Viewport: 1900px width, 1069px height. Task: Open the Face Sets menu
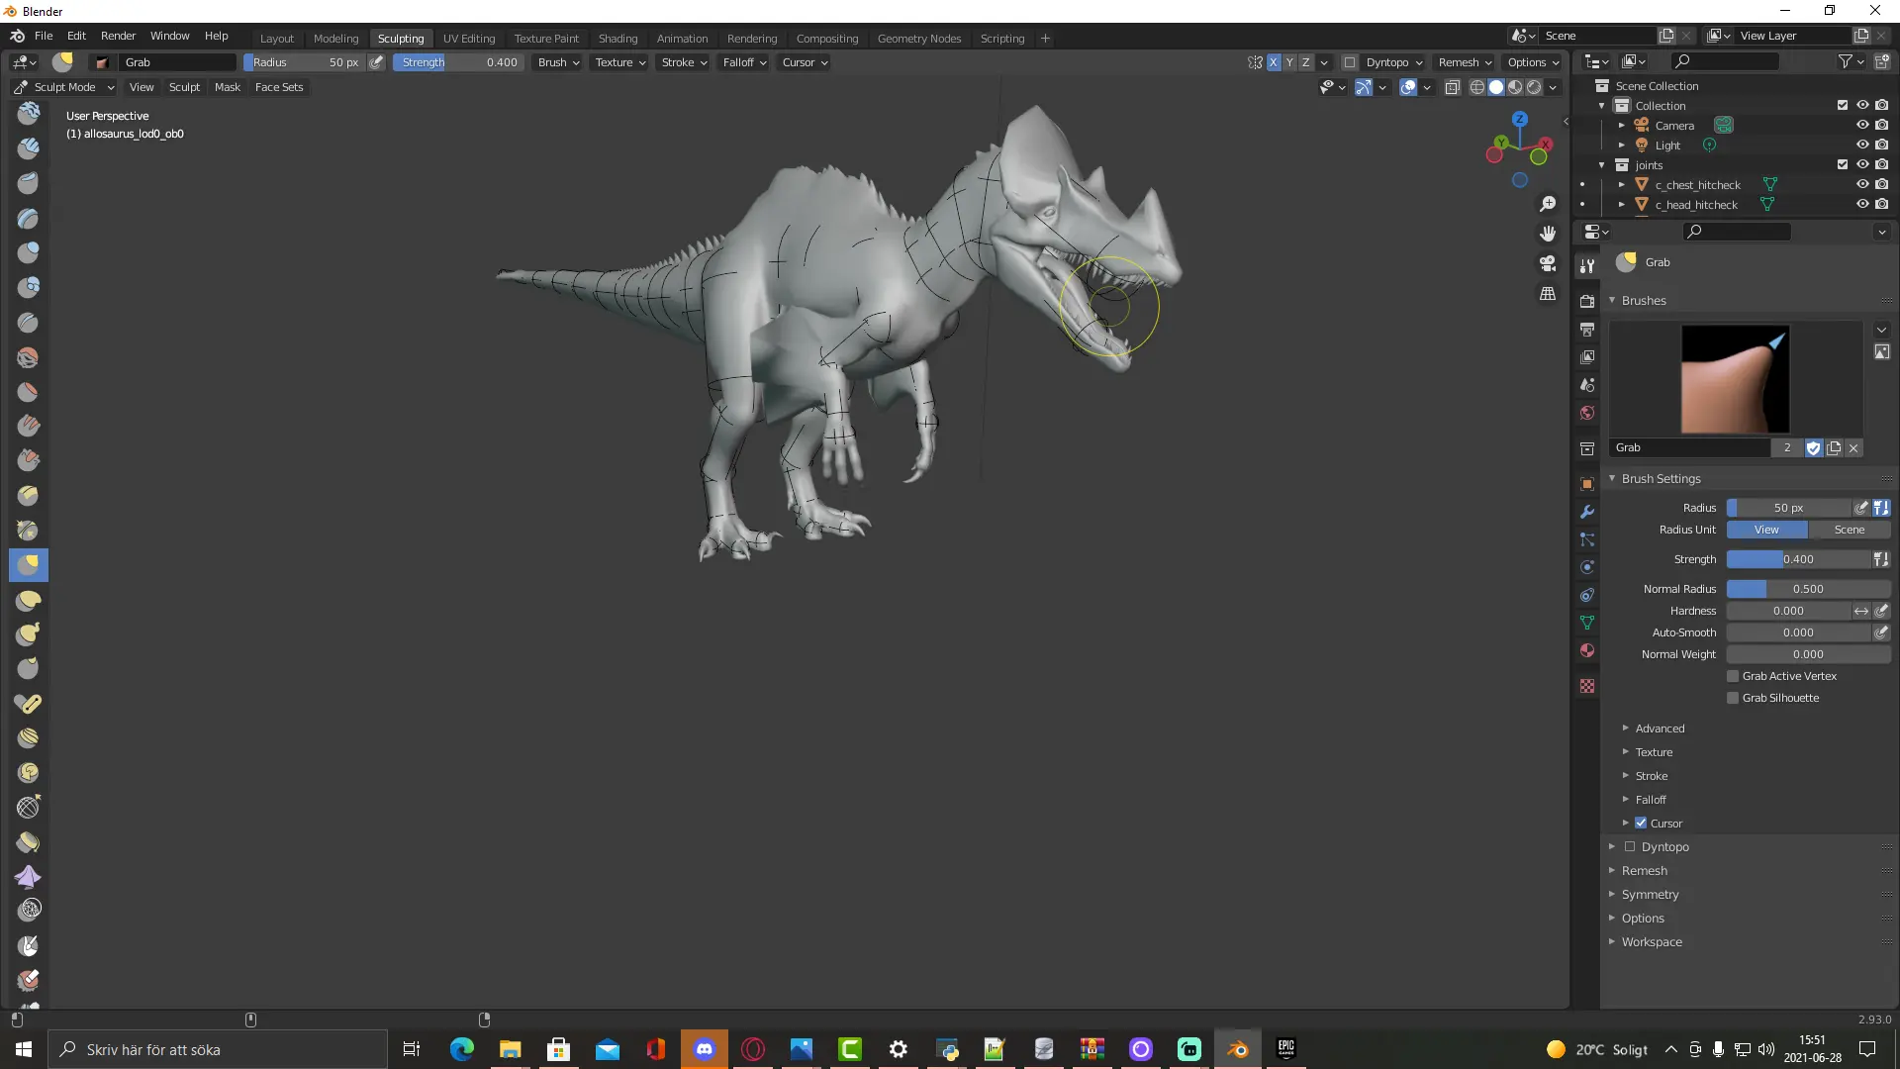[279, 87]
